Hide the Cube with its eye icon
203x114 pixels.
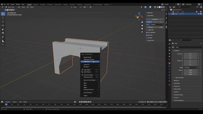199,14
